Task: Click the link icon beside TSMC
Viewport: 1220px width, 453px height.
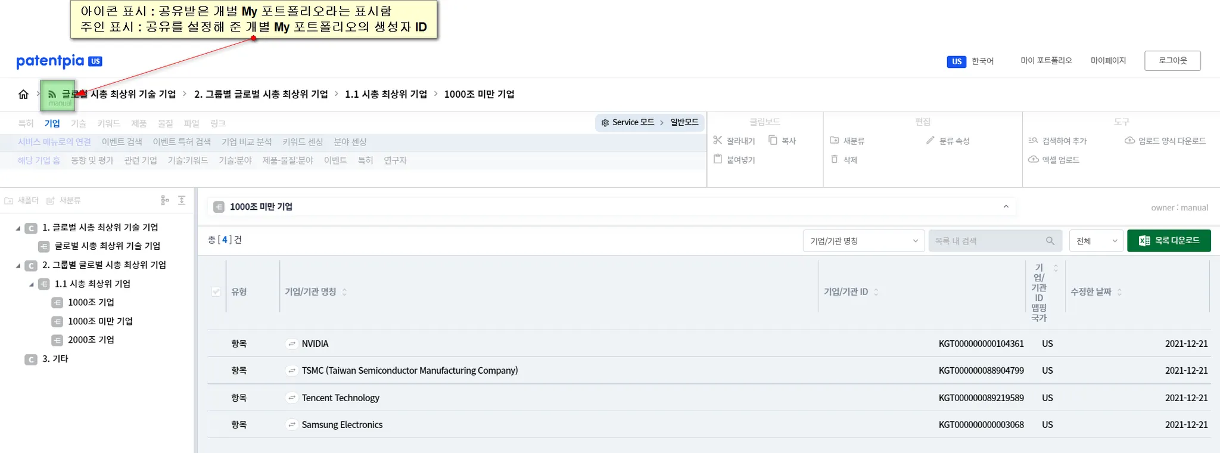Action: 291,371
